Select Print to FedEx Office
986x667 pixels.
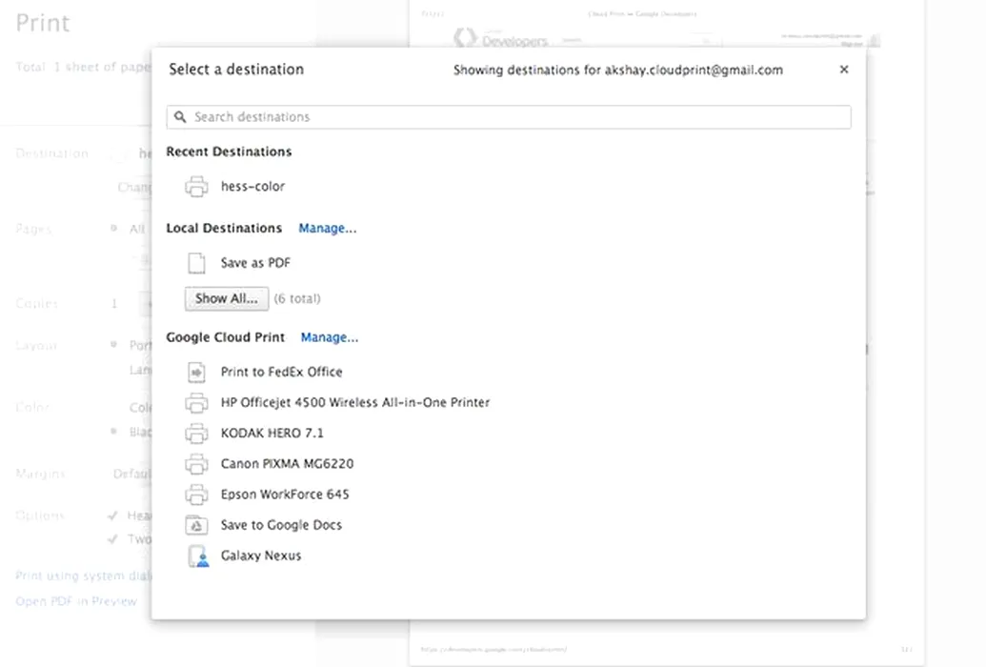point(282,372)
